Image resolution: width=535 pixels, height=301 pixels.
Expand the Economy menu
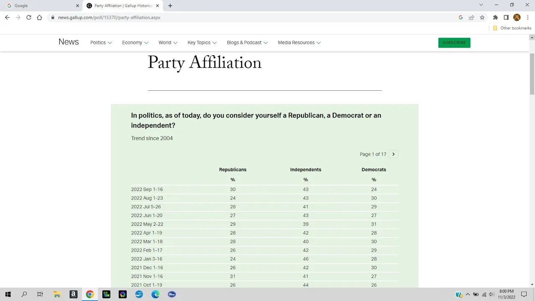pos(135,43)
